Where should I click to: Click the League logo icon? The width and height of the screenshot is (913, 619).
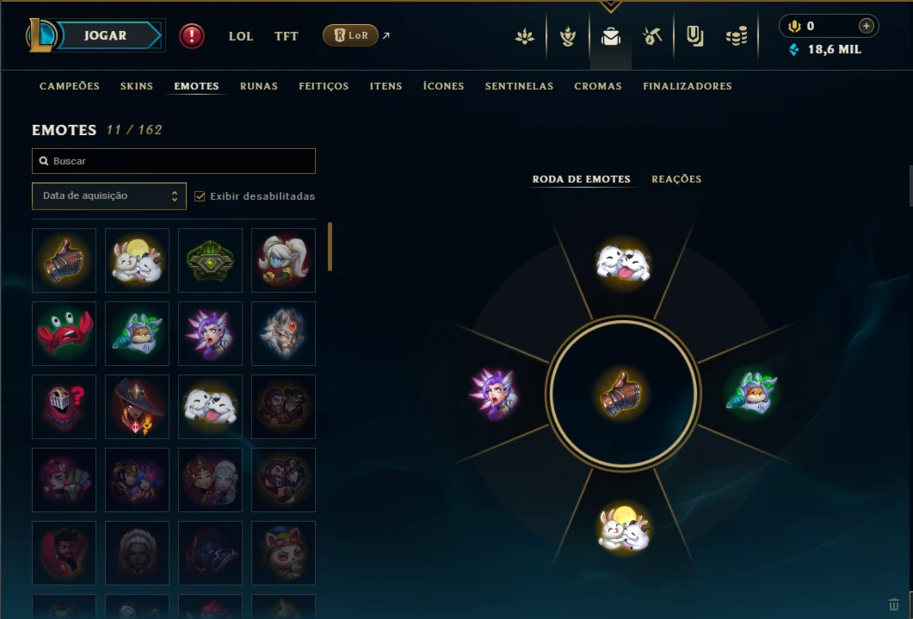tap(40, 35)
